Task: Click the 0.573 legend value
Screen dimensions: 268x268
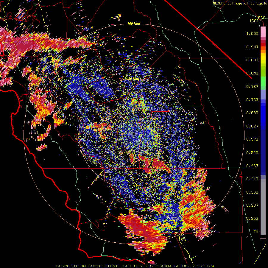Action: pos(252,139)
